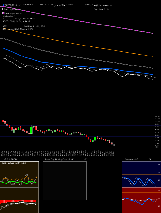
Task: Click the blue 20 Day legend swatch
Action: pyautogui.click(x=3, y=5)
